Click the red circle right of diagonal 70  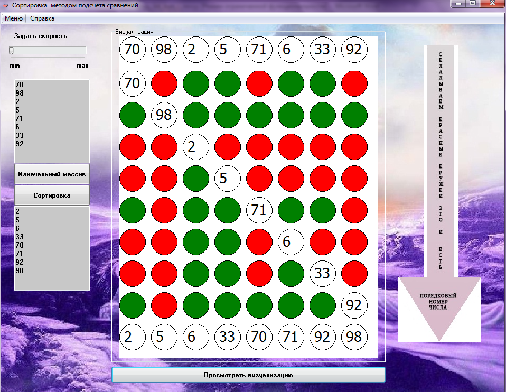coord(164,83)
